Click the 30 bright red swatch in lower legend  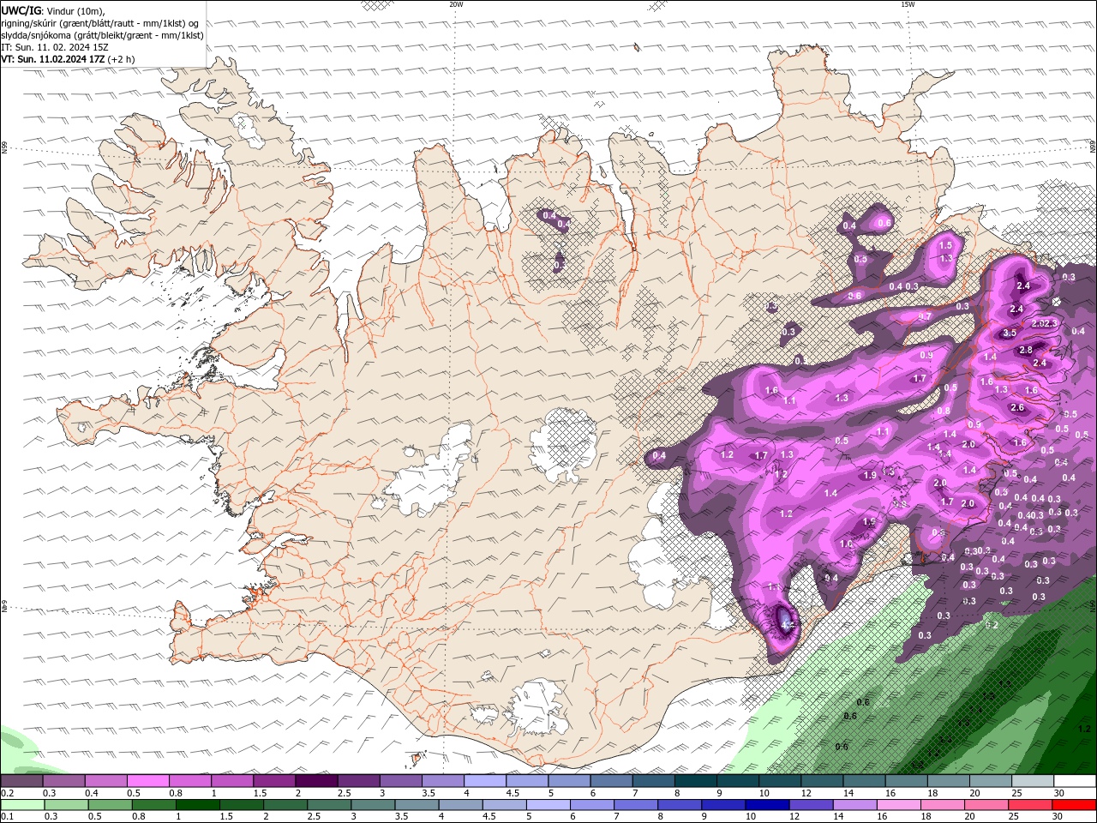(x=1075, y=804)
